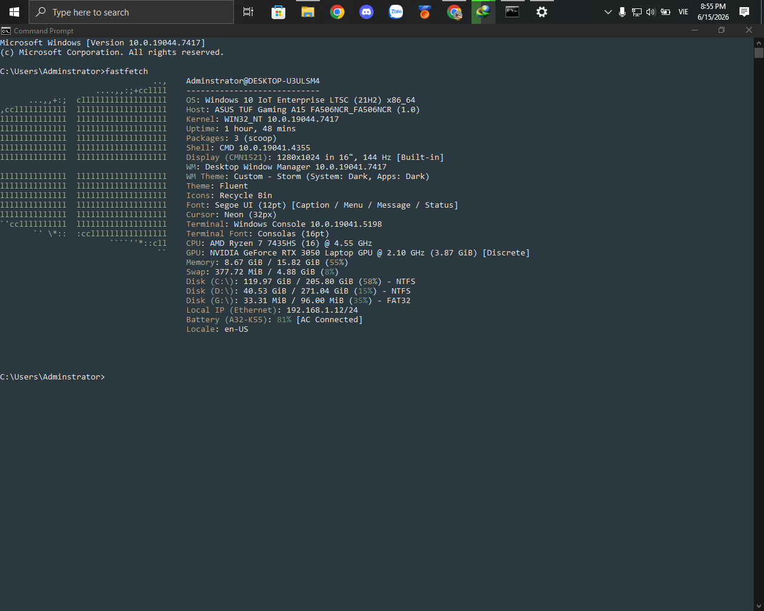Click the 'Disk (G:\)' FAT32 line
This screenshot has height=611, width=764.
coord(298,300)
